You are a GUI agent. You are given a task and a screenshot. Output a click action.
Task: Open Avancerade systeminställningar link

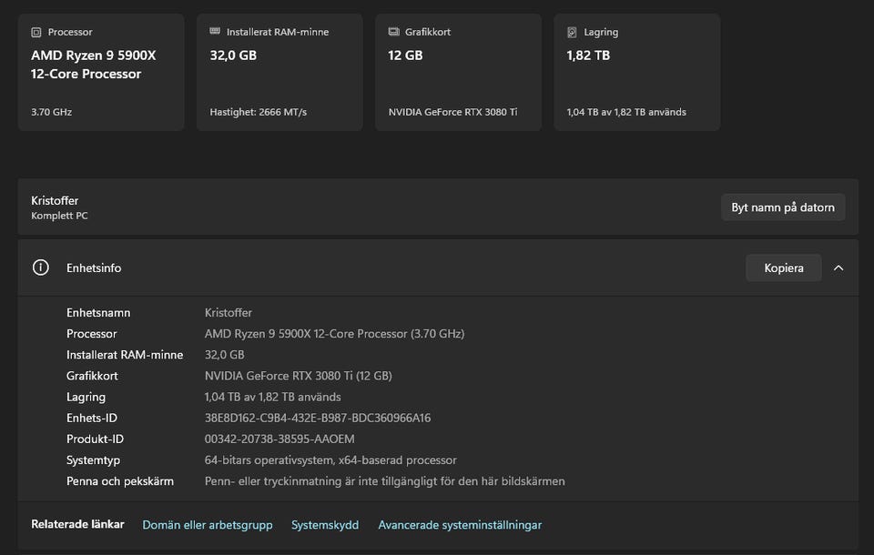pyautogui.click(x=460, y=525)
